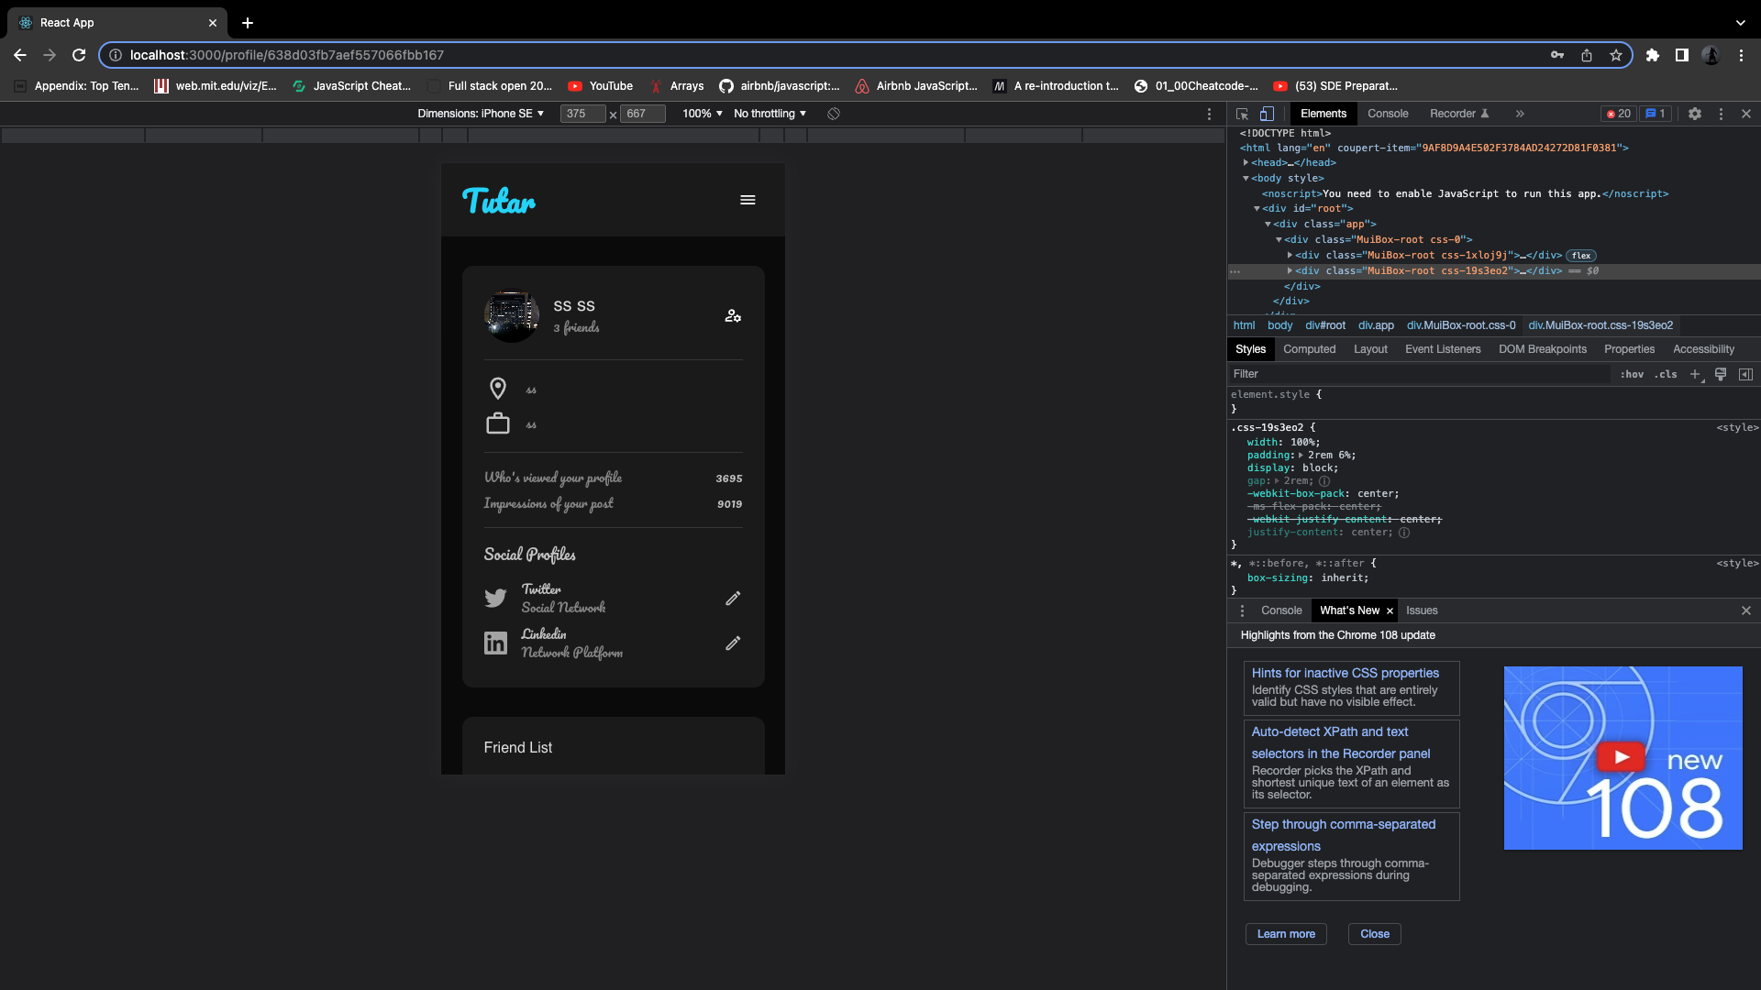Click the rotate viewport icon near throttling
Image resolution: width=1761 pixels, height=990 pixels.
(x=833, y=114)
